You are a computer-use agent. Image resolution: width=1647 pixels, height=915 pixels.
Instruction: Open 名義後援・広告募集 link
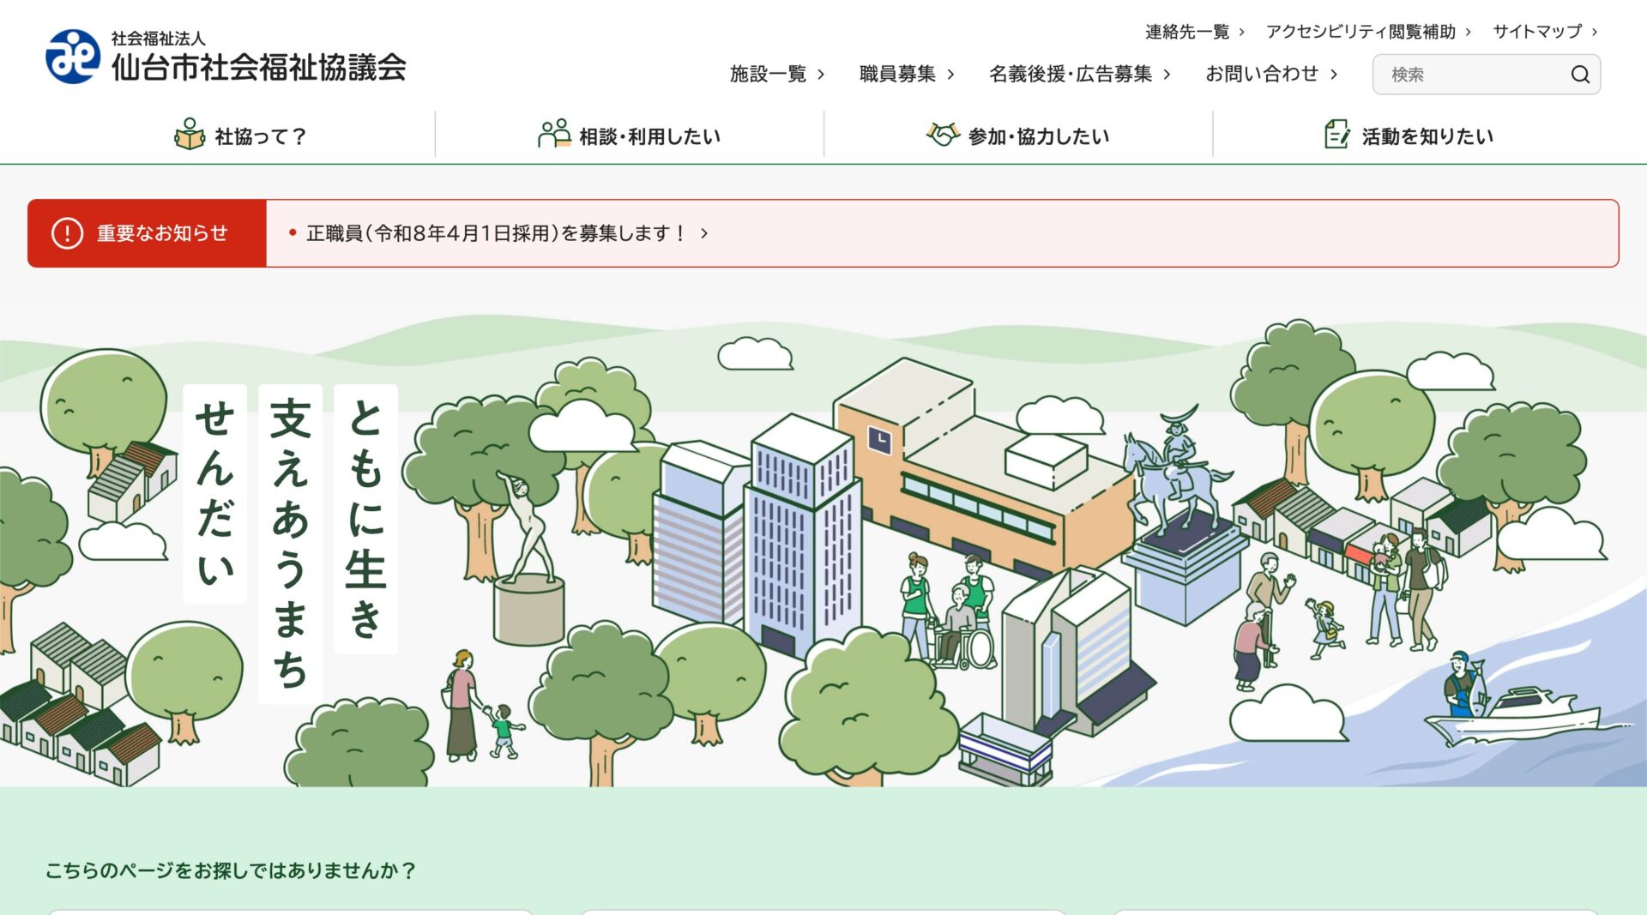coord(1080,74)
